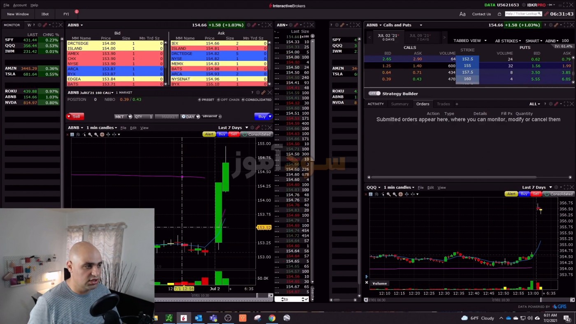Image resolution: width=576 pixels, height=324 pixels.
Task: Select the bar-type icon on ABNB chart toolbar
Action: tap(78, 134)
